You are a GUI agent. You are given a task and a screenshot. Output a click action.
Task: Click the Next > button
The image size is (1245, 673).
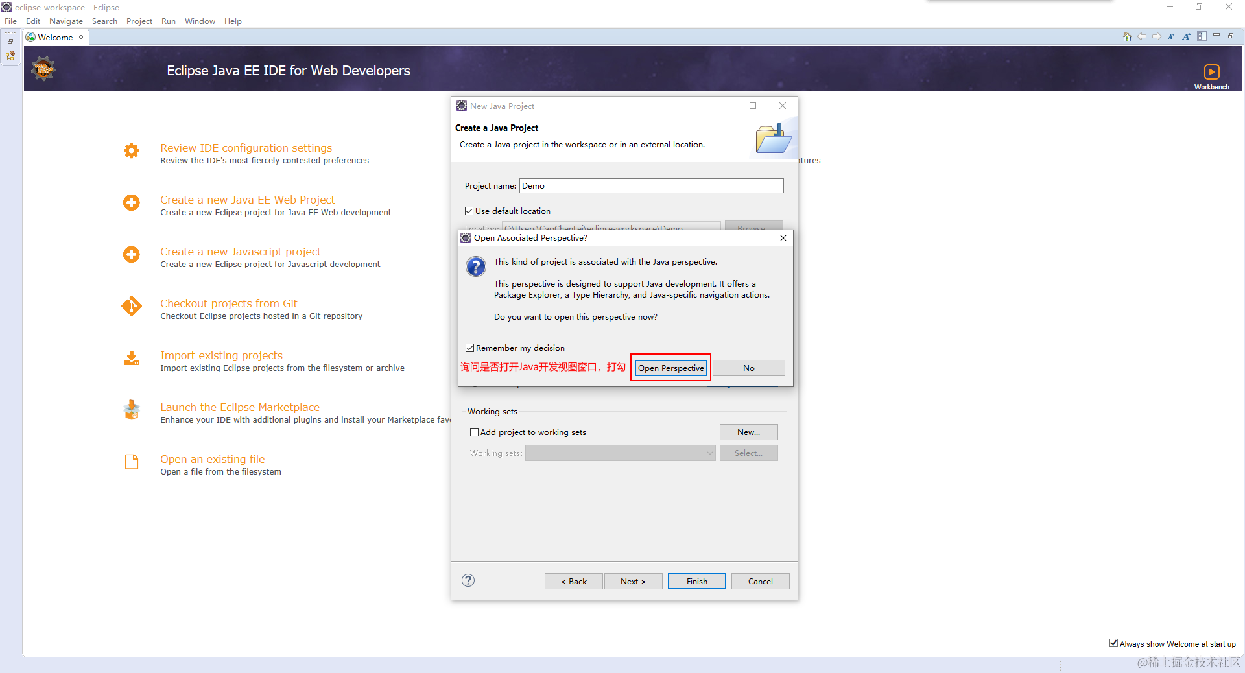click(x=633, y=582)
